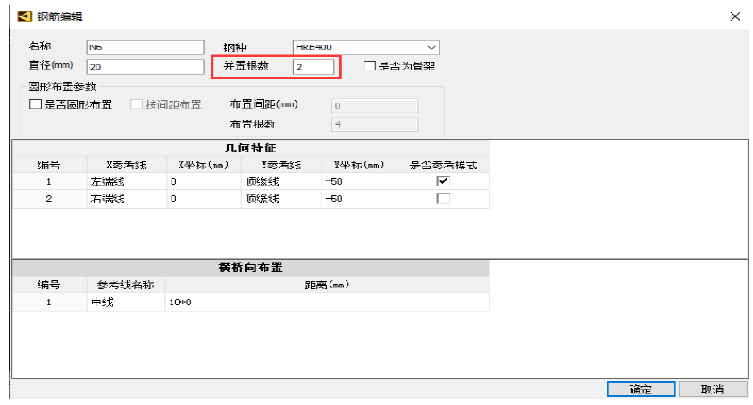Viewport: 753px width, 405px height.
Task: Click the 几何特征 table title
Action: (x=251, y=148)
